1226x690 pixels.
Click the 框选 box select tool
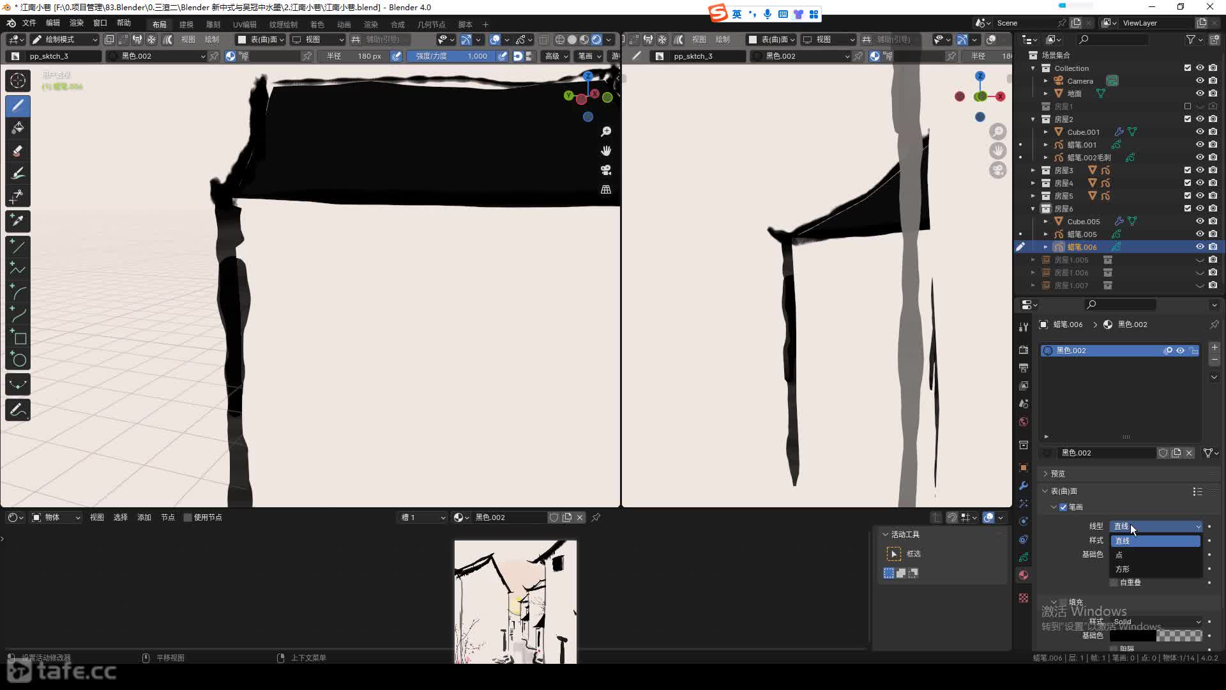tap(894, 554)
